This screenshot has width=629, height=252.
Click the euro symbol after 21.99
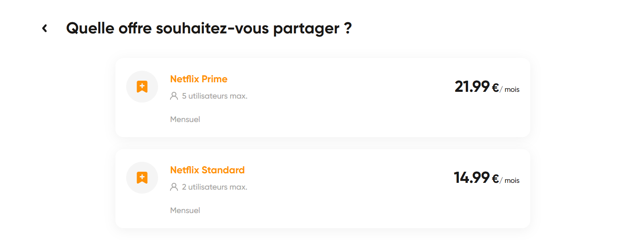(495, 87)
